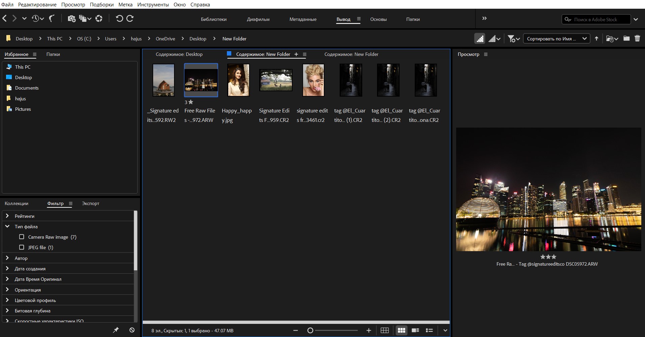This screenshot has height=337, width=645.
Task: Go to OneDrive in breadcrumb path
Action: pyautogui.click(x=165, y=39)
